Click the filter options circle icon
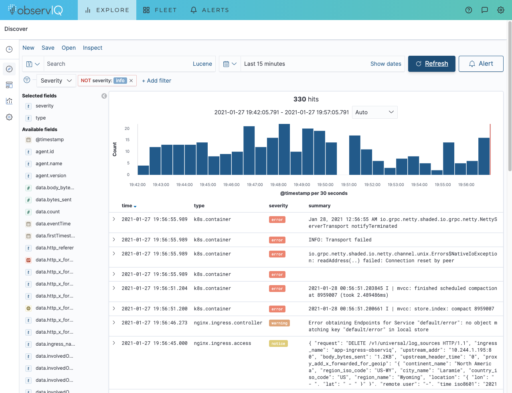Viewport: 512px width, 393px height. pyautogui.click(x=27, y=80)
